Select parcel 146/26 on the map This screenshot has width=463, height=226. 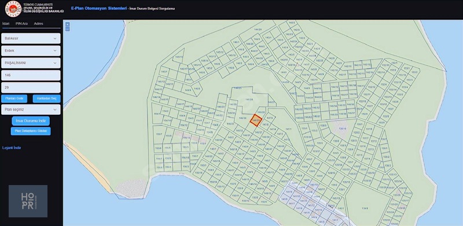[249, 100]
